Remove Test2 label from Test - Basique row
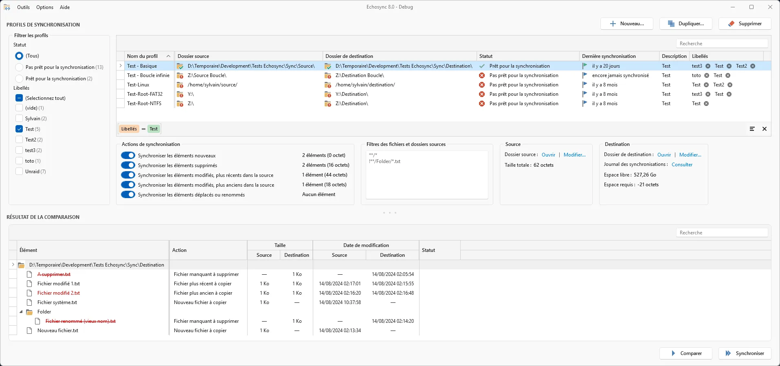The height and width of the screenshot is (366, 780). tap(753, 66)
